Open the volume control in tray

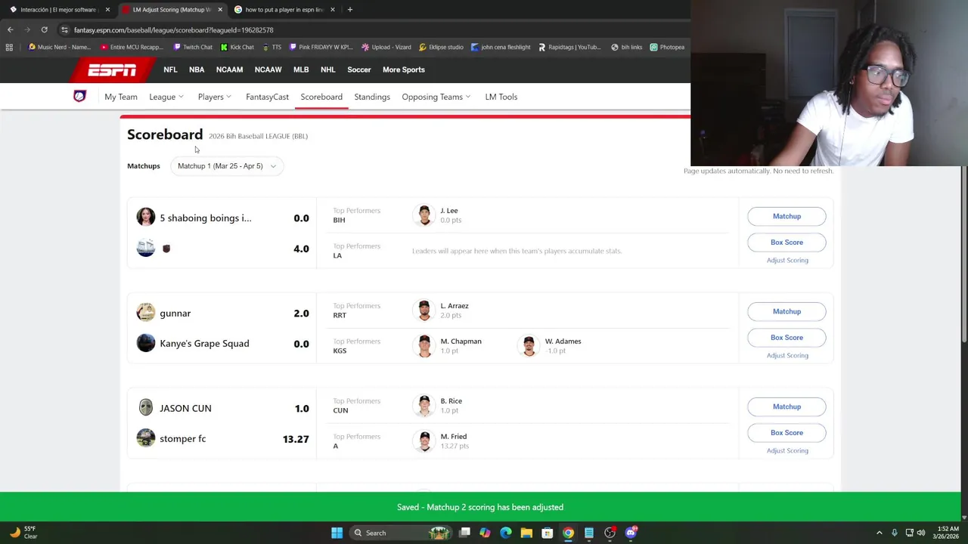pyautogui.click(x=921, y=533)
